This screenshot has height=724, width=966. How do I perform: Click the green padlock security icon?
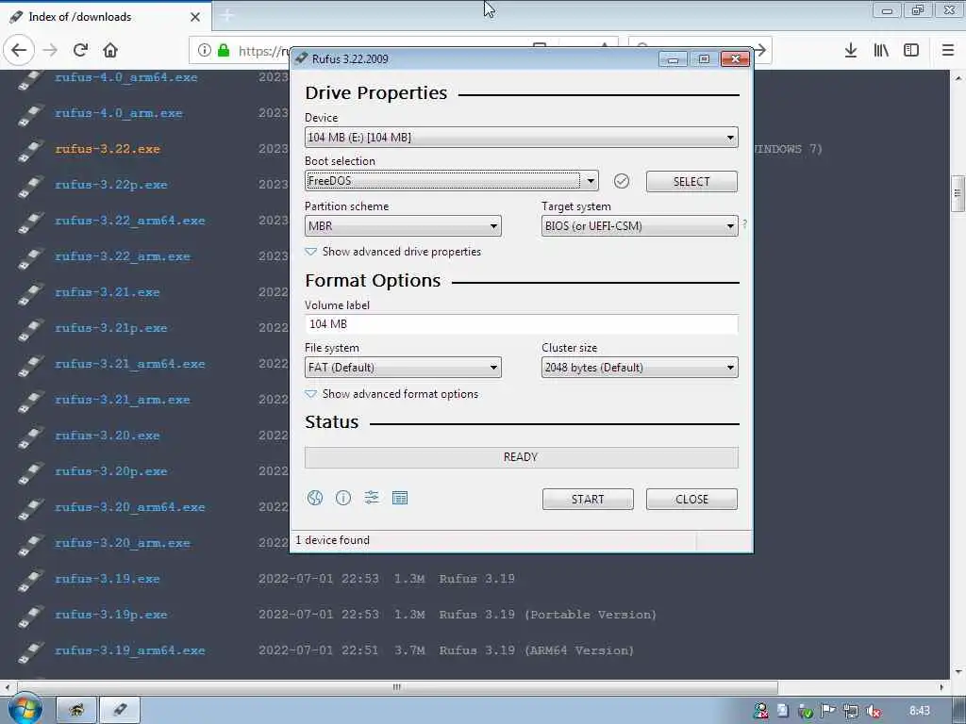pos(224,51)
